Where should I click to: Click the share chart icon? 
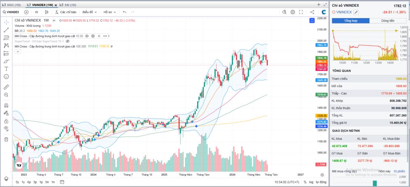pos(312,12)
